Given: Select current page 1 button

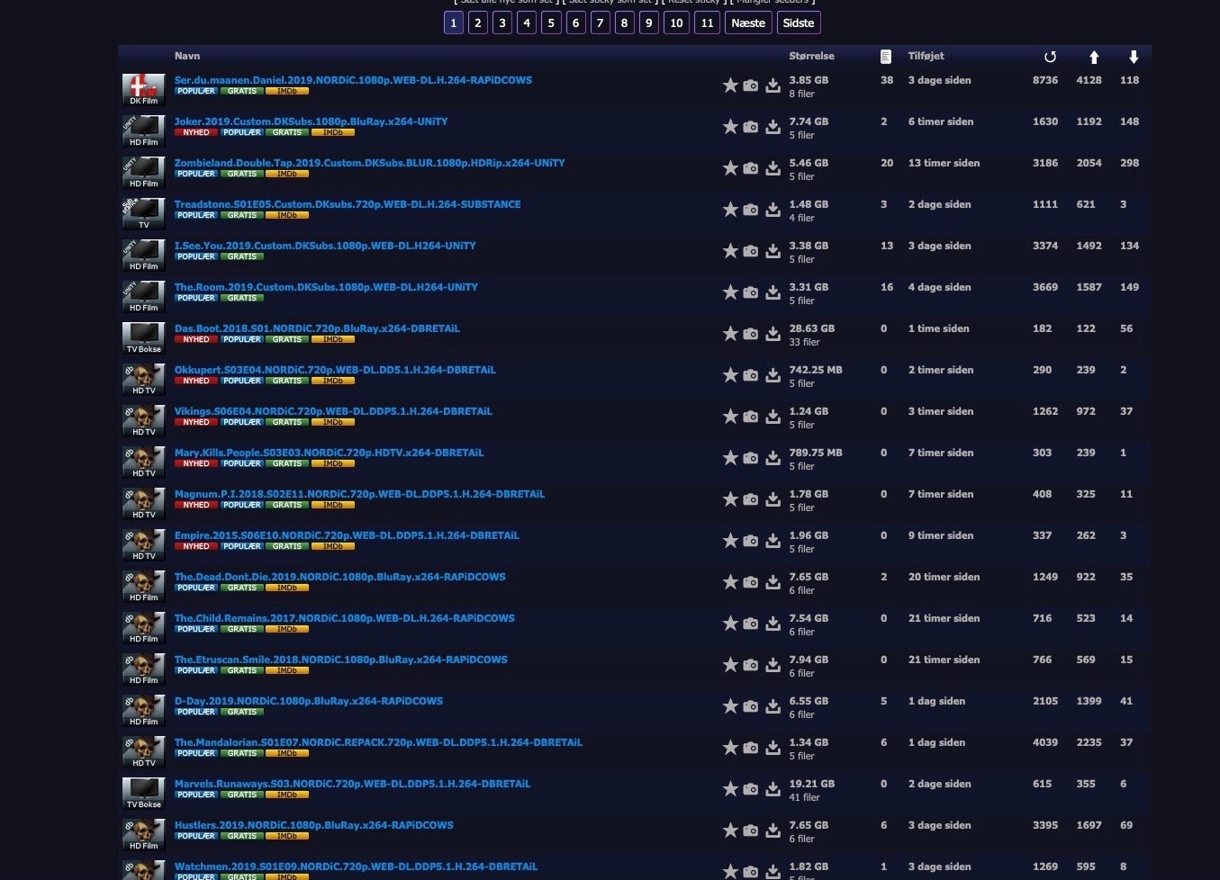Looking at the screenshot, I should [454, 22].
